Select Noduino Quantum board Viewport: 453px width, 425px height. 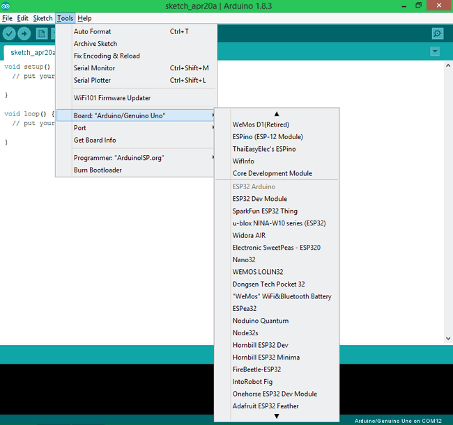coord(277,321)
